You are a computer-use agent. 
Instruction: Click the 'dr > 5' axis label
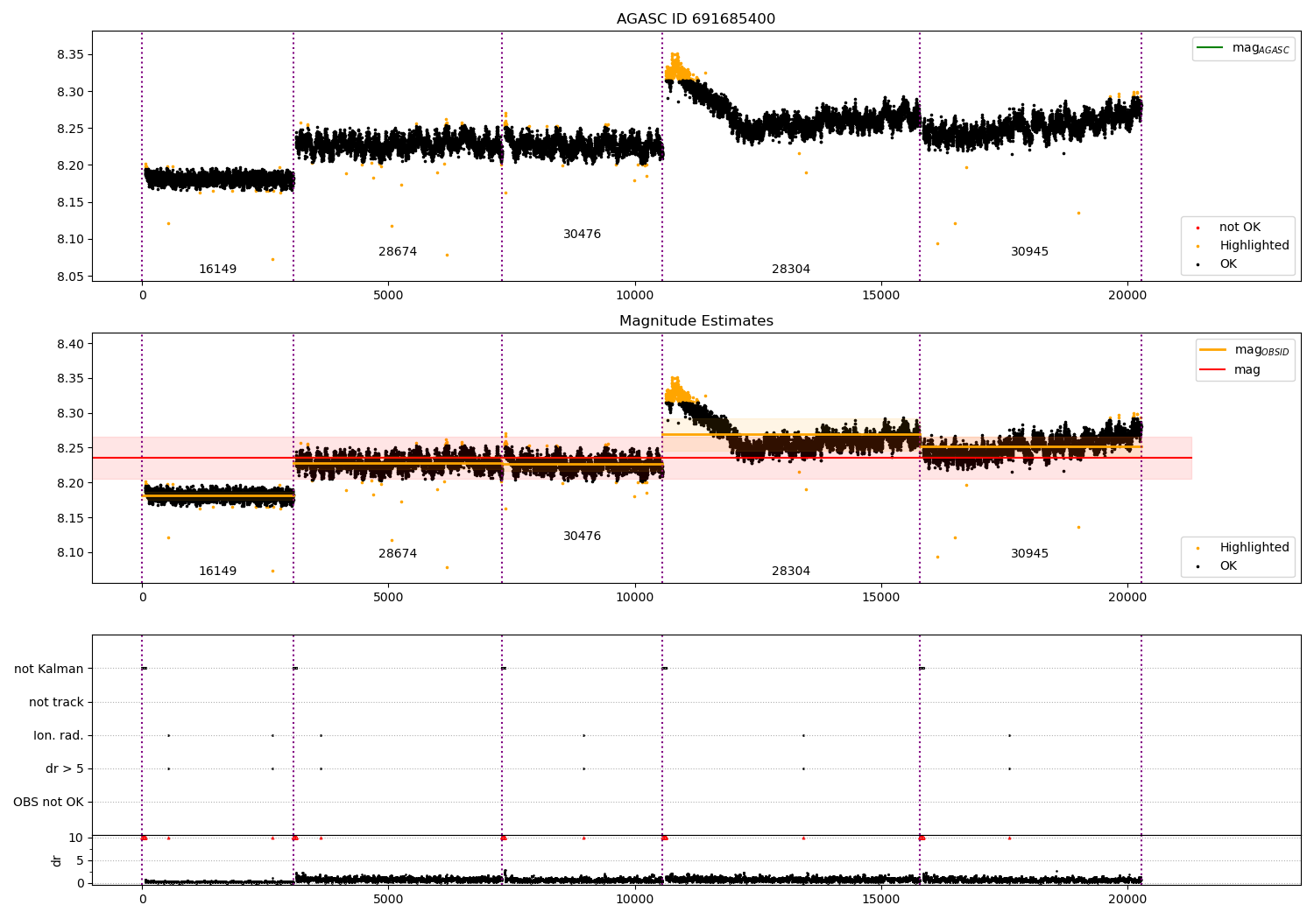pos(65,769)
